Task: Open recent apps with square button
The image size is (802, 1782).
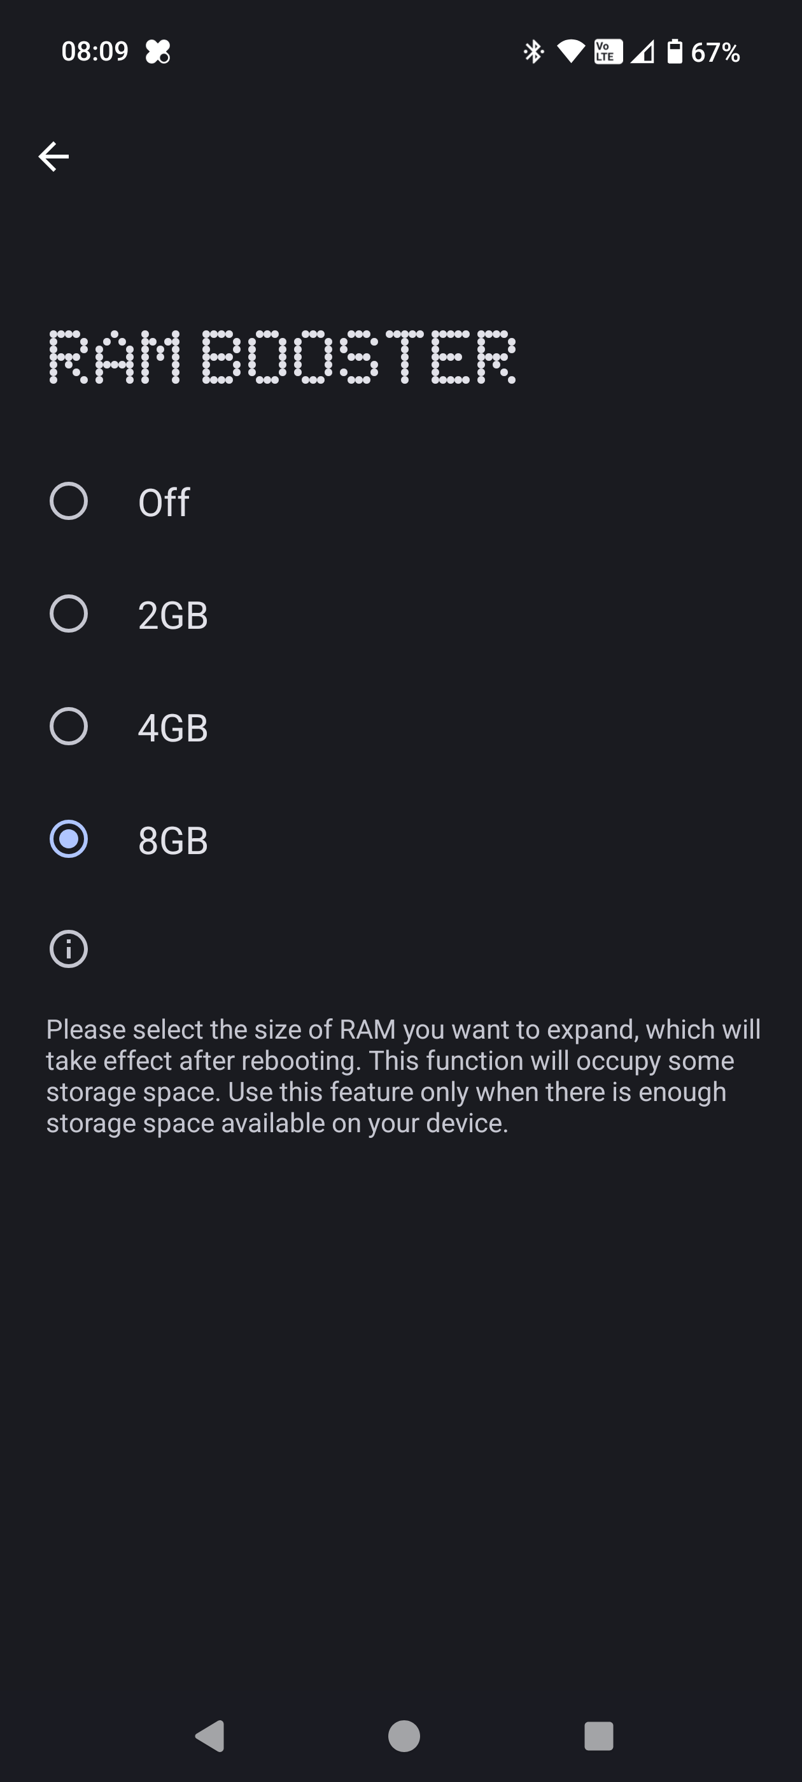Action: click(x=598, y=1736)
